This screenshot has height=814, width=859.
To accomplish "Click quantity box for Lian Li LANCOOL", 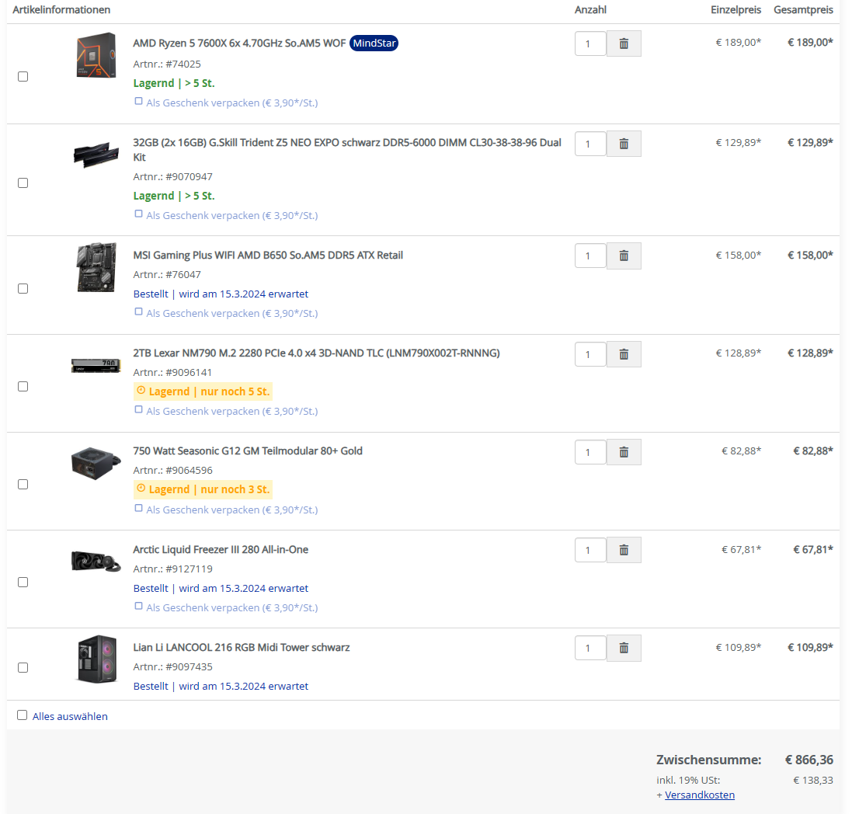I will pyautogui.click(x=590, y=648).
